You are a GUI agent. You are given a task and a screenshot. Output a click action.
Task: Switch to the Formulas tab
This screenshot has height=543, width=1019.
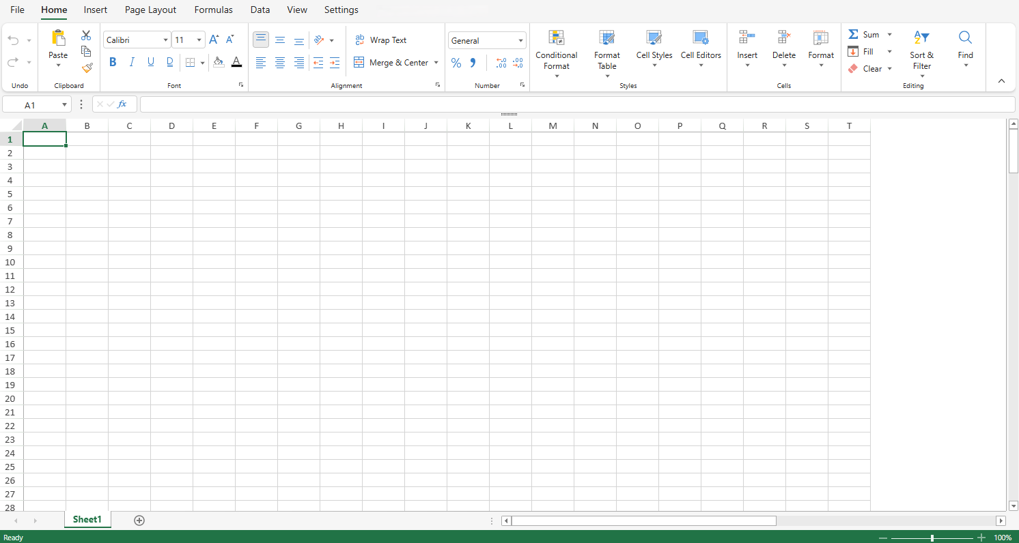pyautogui.click(x=214, y=10)
